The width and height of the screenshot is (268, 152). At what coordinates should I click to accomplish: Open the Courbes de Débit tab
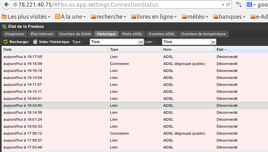pyautogui.click(x=75, y=34)
